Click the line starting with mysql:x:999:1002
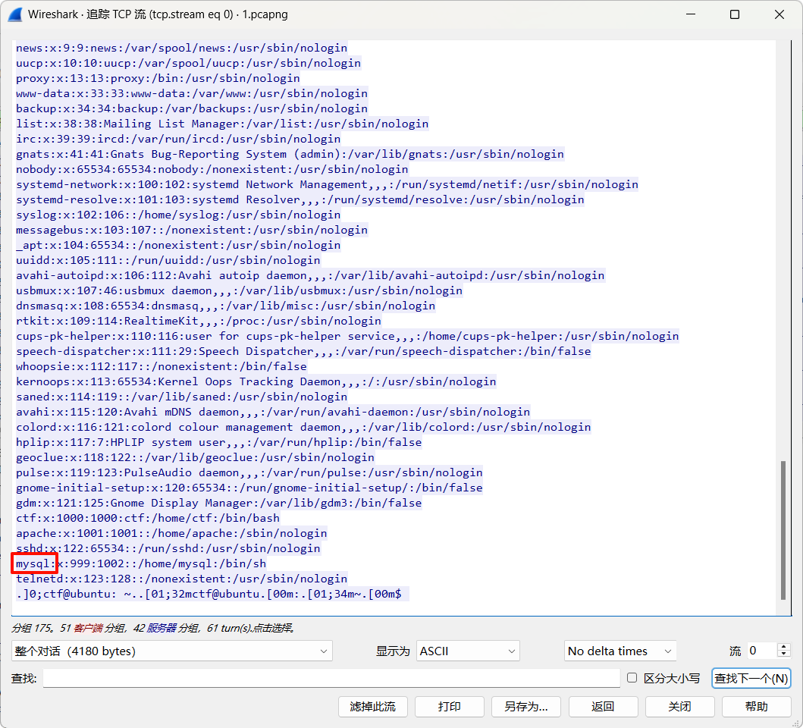Screen dimensions: 803x728 (141, 563)
